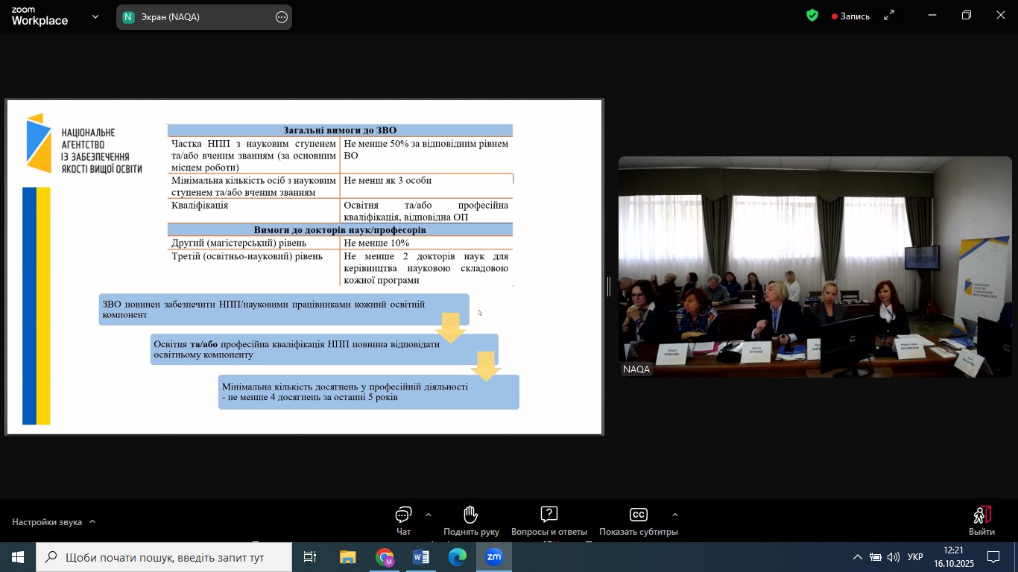This screenshot has height=572, width=1018.
Task: Open the Chat panel
Action: 403,521
